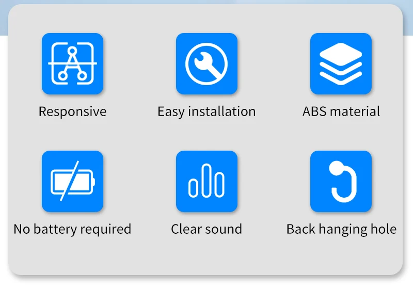The width and height of the screenshot is (413, 290).
Task: Tap the crossed-out battery icon
Action: point(72,181)
